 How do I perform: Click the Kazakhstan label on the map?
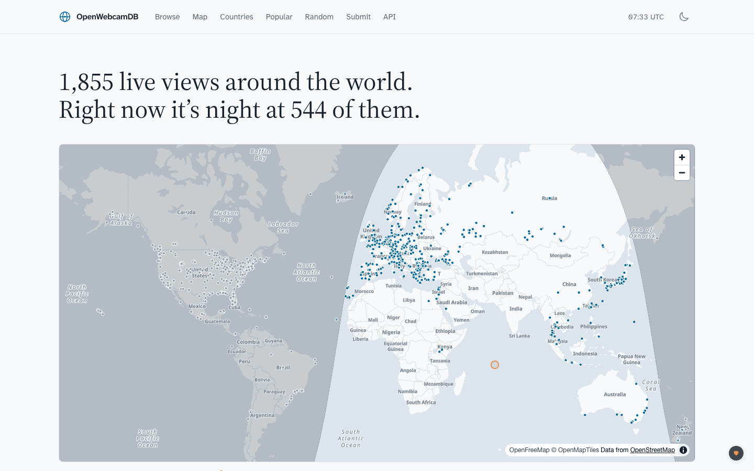tap(495, 252)
